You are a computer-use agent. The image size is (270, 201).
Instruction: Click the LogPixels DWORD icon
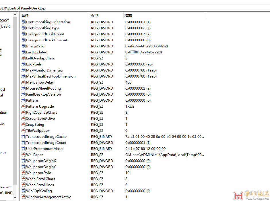[x=23, y=64]
